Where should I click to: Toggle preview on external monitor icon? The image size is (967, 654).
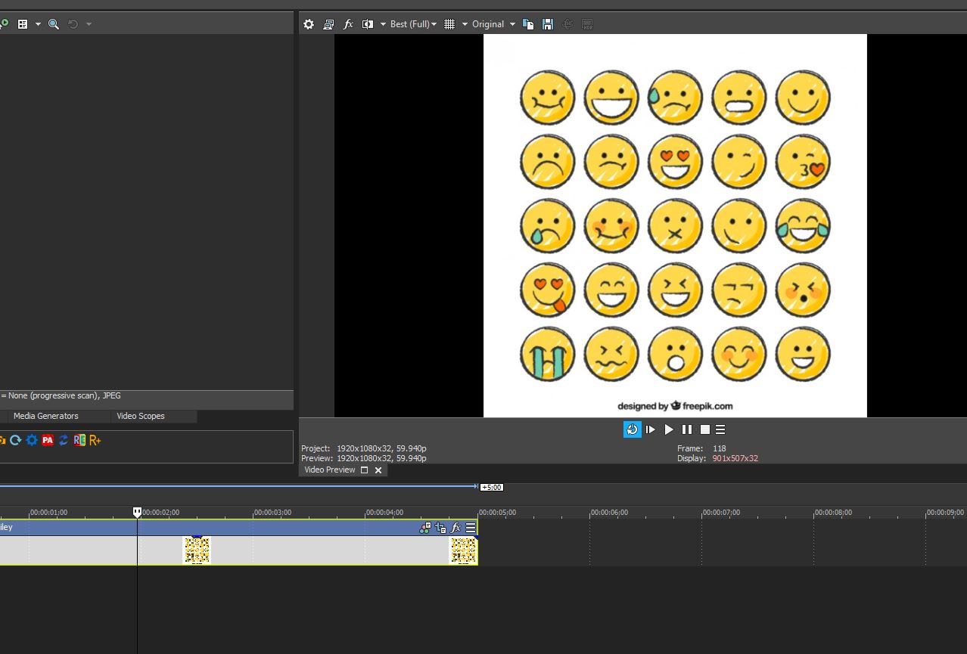pos(328,24)
